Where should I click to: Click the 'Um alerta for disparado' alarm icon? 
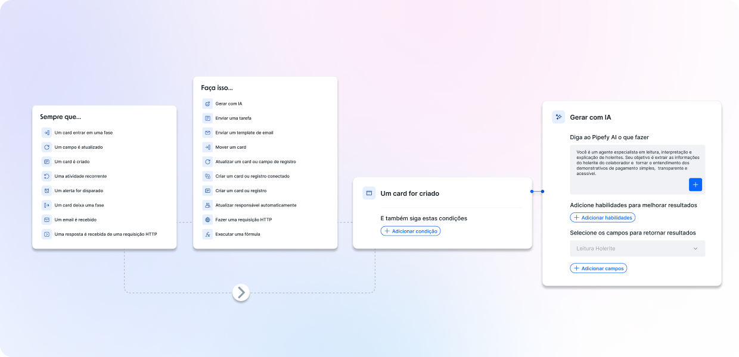(x=46, y=191)
